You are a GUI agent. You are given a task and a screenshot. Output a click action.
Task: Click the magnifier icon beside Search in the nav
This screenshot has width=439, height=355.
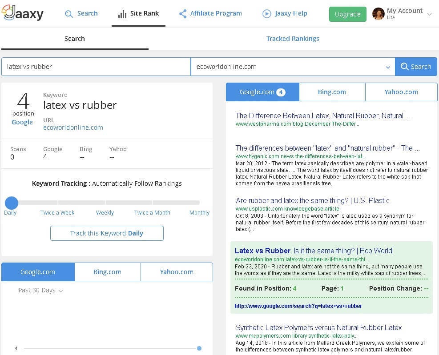pos(68,14)
